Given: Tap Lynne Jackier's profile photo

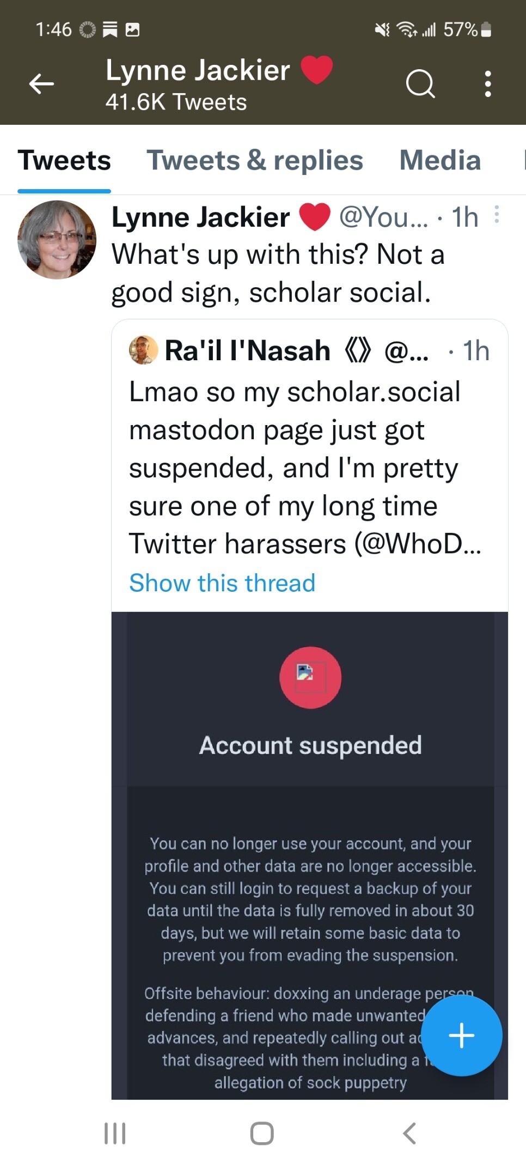Looking at the screenshot, I should (57, 240).
